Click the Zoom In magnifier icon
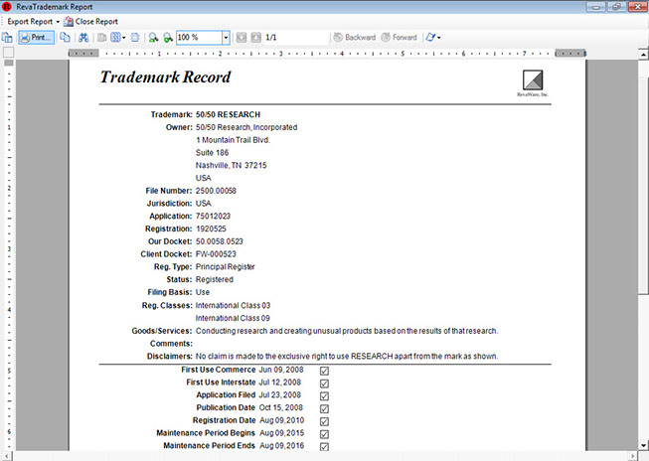The image size is (649, 461). pyautogui.click(x=167, y=38)
